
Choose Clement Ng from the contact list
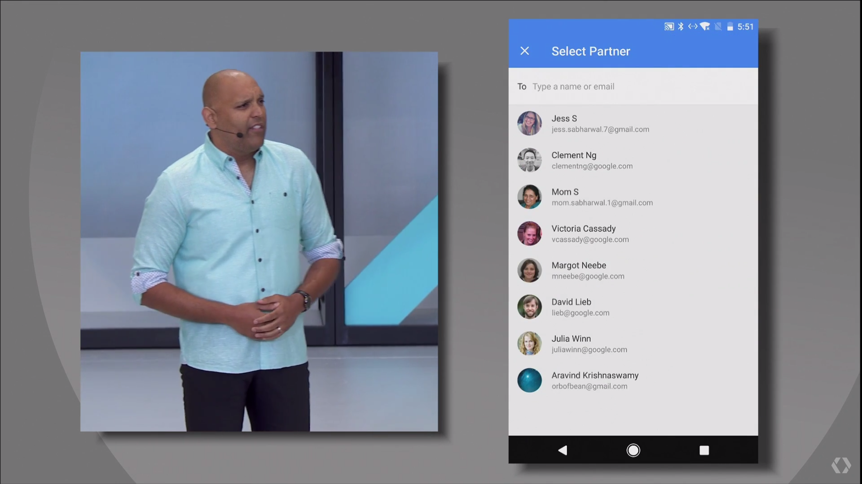[x=592, y=160]
